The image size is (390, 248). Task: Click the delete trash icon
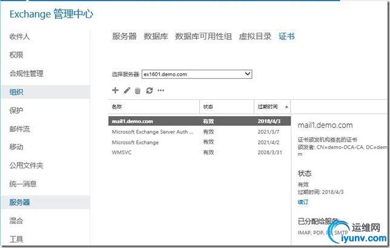137,91
